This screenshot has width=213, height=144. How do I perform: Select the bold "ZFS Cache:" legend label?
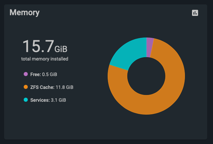coord(42,87)
